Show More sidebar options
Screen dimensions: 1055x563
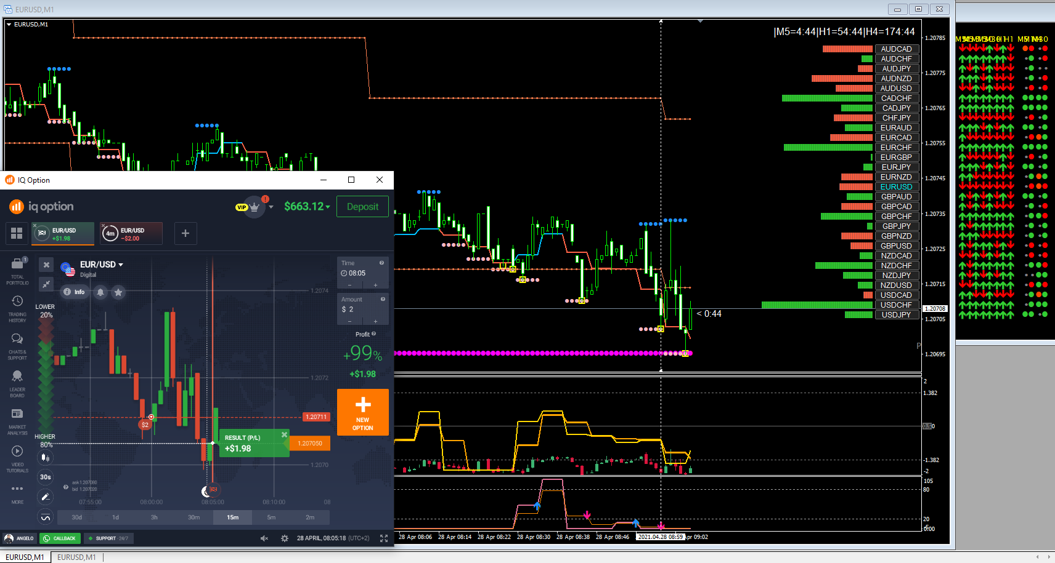[17, 493]
